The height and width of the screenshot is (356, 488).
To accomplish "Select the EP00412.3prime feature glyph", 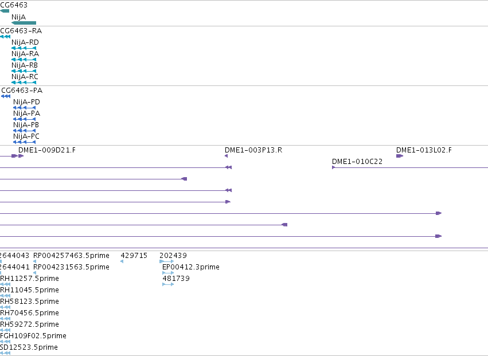I will 168,273.
